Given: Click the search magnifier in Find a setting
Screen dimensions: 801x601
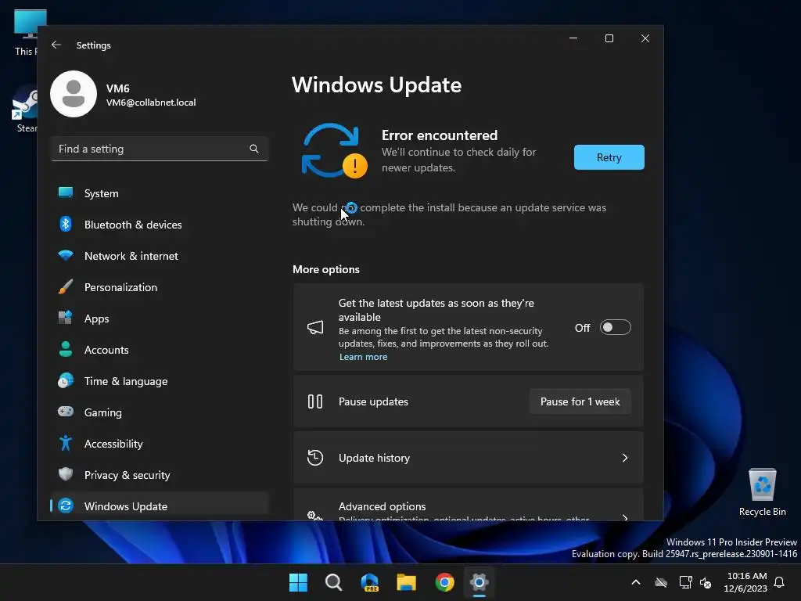Looking at the screenshot, I should coord(254,149).
